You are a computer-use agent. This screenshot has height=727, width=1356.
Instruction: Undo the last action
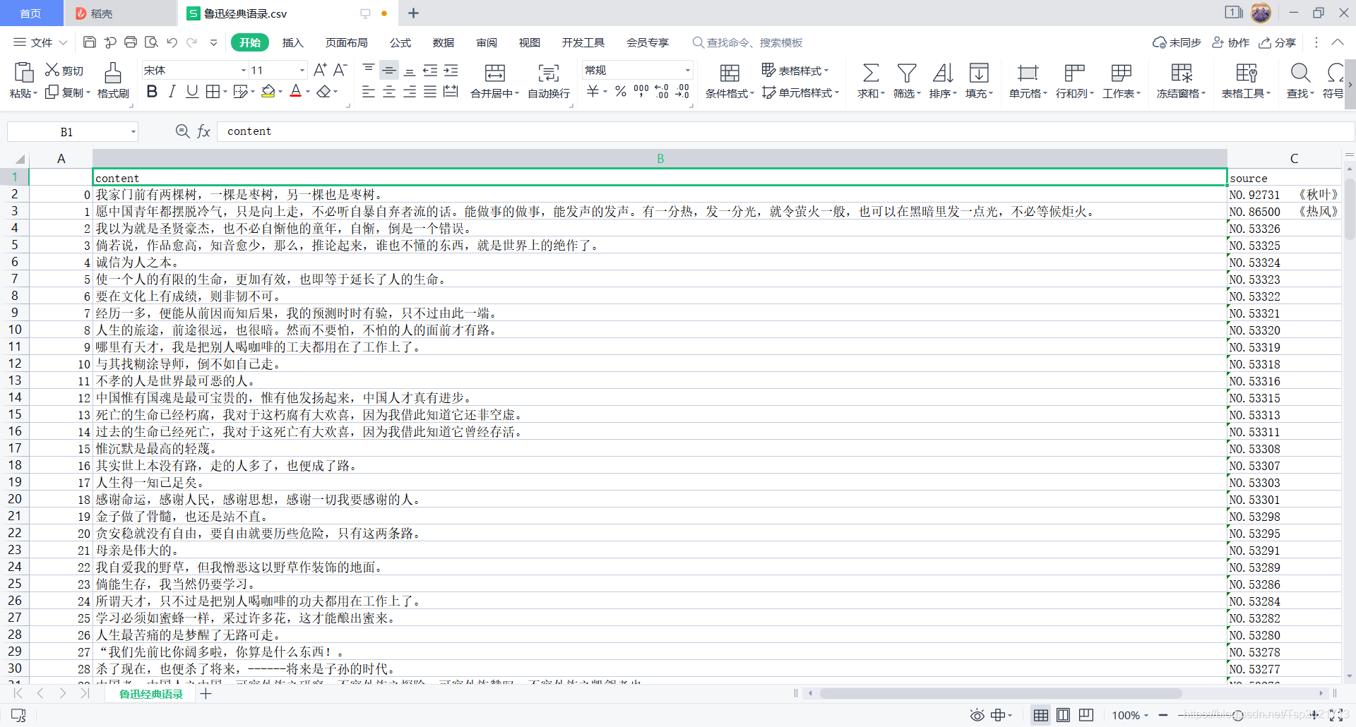point(172,42)
